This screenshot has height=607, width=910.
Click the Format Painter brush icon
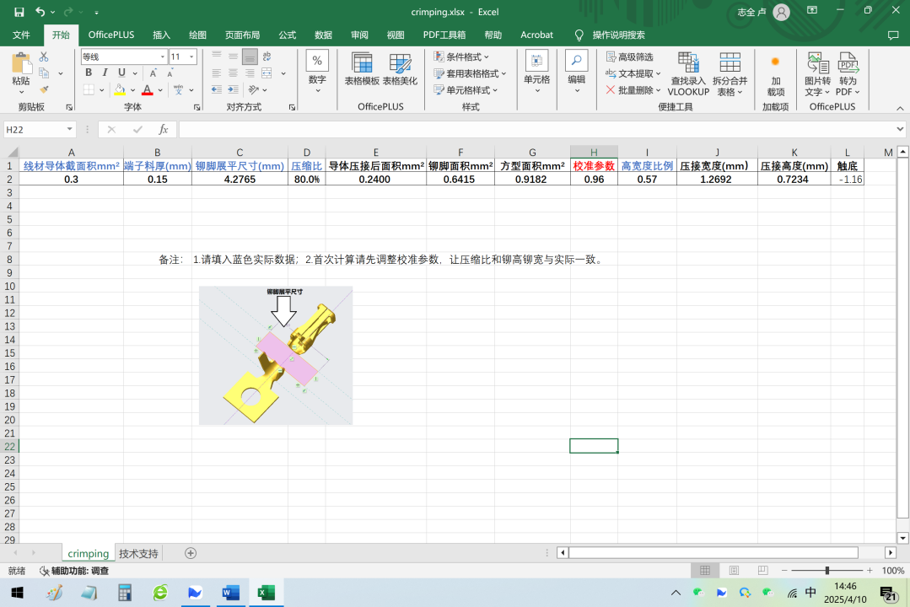point(44,89)
